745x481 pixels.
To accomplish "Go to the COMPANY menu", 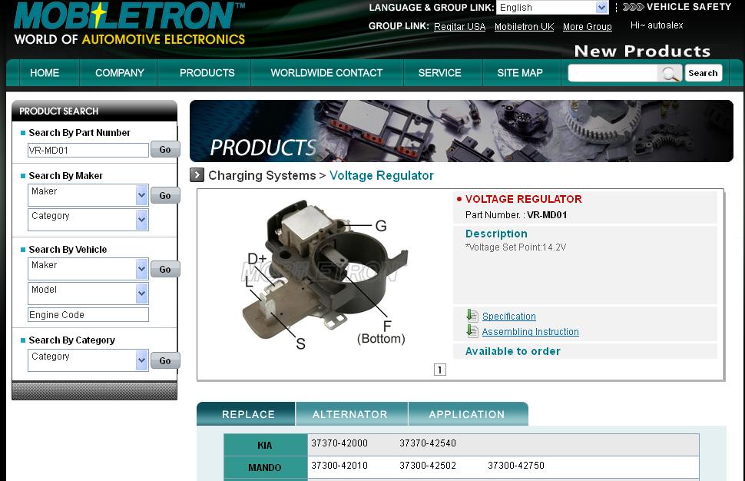I will click(x=119, y=73).
